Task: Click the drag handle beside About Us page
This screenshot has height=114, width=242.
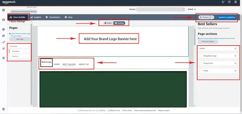Action: (10, 56)
